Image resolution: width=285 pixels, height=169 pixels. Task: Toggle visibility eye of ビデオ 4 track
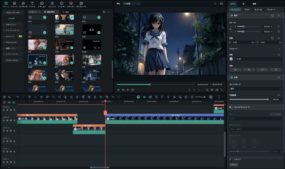point(11,131)
